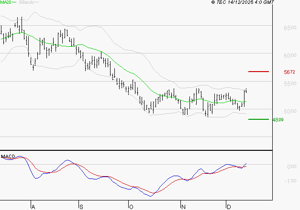Click the red resistance level line
The image size is (300, 210).
[258, 72]
